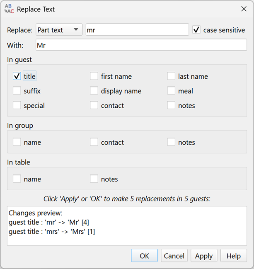Click the 5 replacements in 5 guests message
Image resolution: width=254 pixels, height=269 pixels.
[127, 199]
